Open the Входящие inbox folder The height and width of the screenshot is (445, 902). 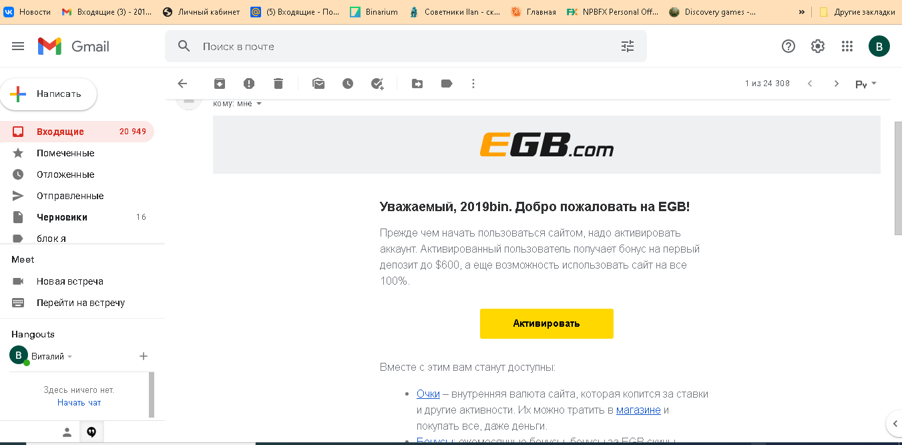pyautogui.click(x=77, y=132)
